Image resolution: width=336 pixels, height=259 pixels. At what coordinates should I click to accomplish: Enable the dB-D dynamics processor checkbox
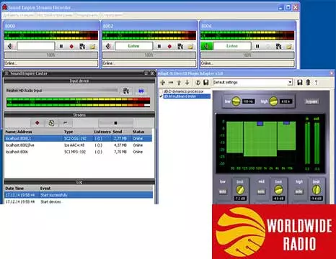pyautogui.click(x=161, y=91)
